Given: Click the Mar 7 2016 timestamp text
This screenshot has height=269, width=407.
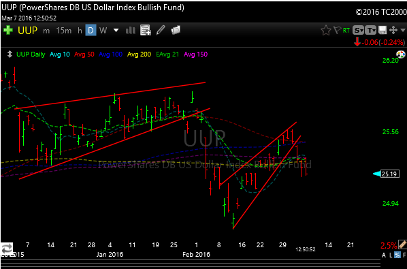Looking at the screenshot, I should (x=29, y=18).
